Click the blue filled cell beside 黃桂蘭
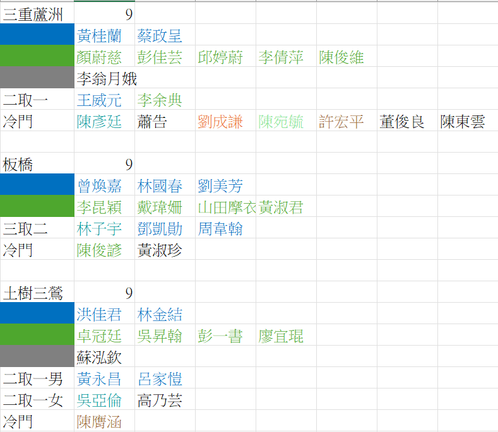The image size is (498, 432). click(x=37, y=34)
